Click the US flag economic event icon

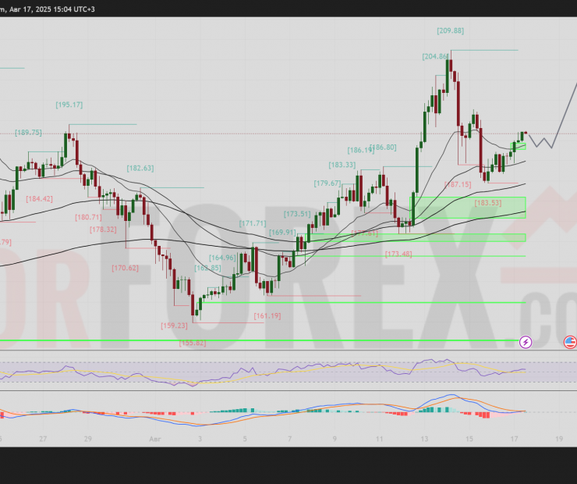571,342
